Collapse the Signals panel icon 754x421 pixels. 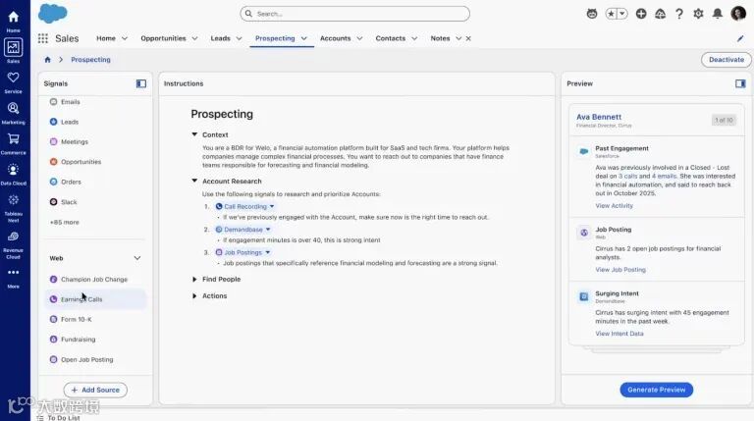[x=141, y=83]
